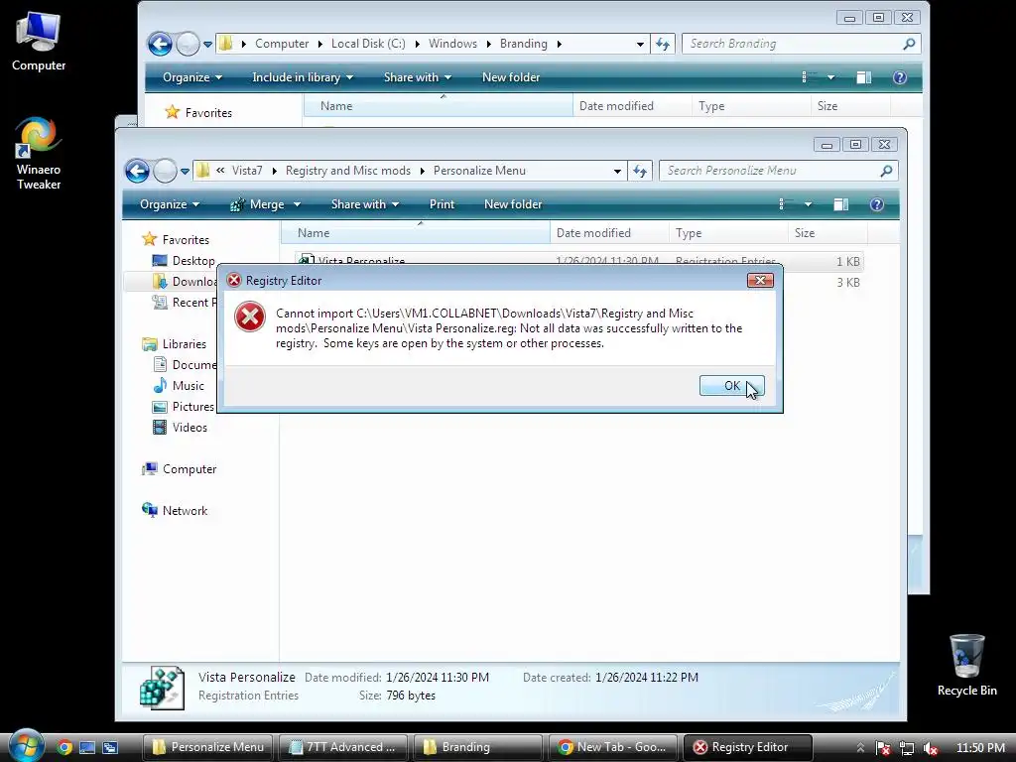Open Organize menu in Personalize Menu window
The height and width of the screenshot is (762, 1016).
click(170, 204)
